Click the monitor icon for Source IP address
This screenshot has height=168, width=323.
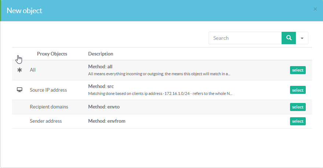(20, 90)
